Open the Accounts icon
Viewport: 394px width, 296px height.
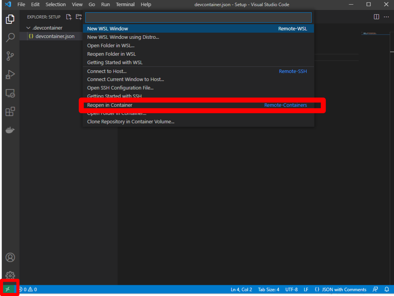pos(10,257)
